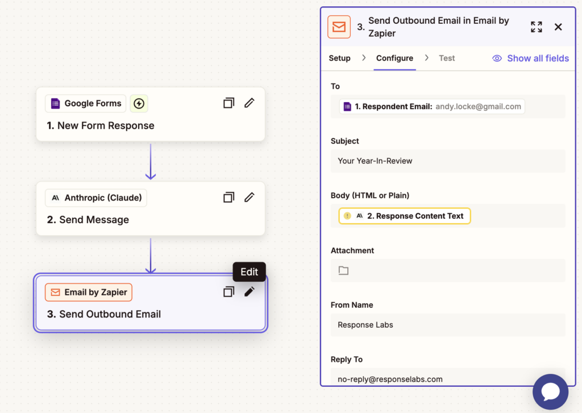Toggle Show all fields
This screenshot has width=582, height=413.
pyautogui.click(x=530, y=59)
